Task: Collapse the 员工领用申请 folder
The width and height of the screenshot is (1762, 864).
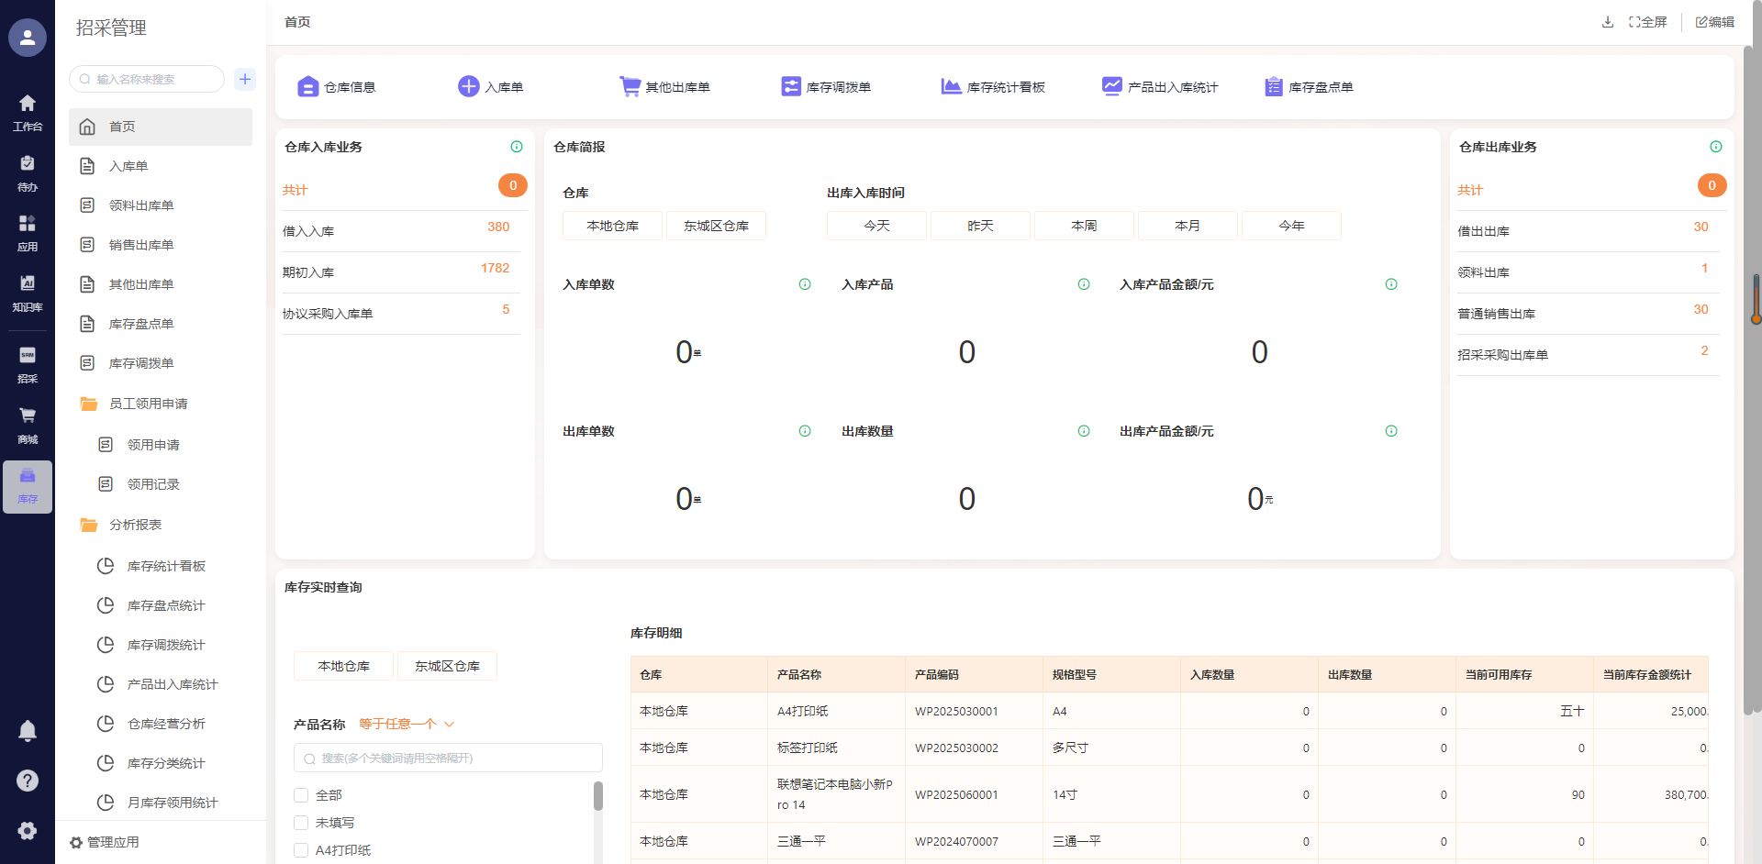Action: [x=148, y=404]
